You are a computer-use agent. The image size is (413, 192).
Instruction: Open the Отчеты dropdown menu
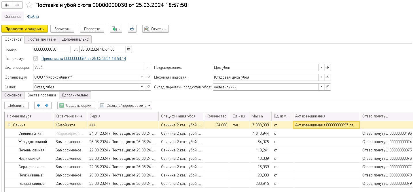click(155, 29)
